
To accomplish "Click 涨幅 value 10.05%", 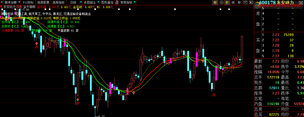I will (x=273, y=72).
